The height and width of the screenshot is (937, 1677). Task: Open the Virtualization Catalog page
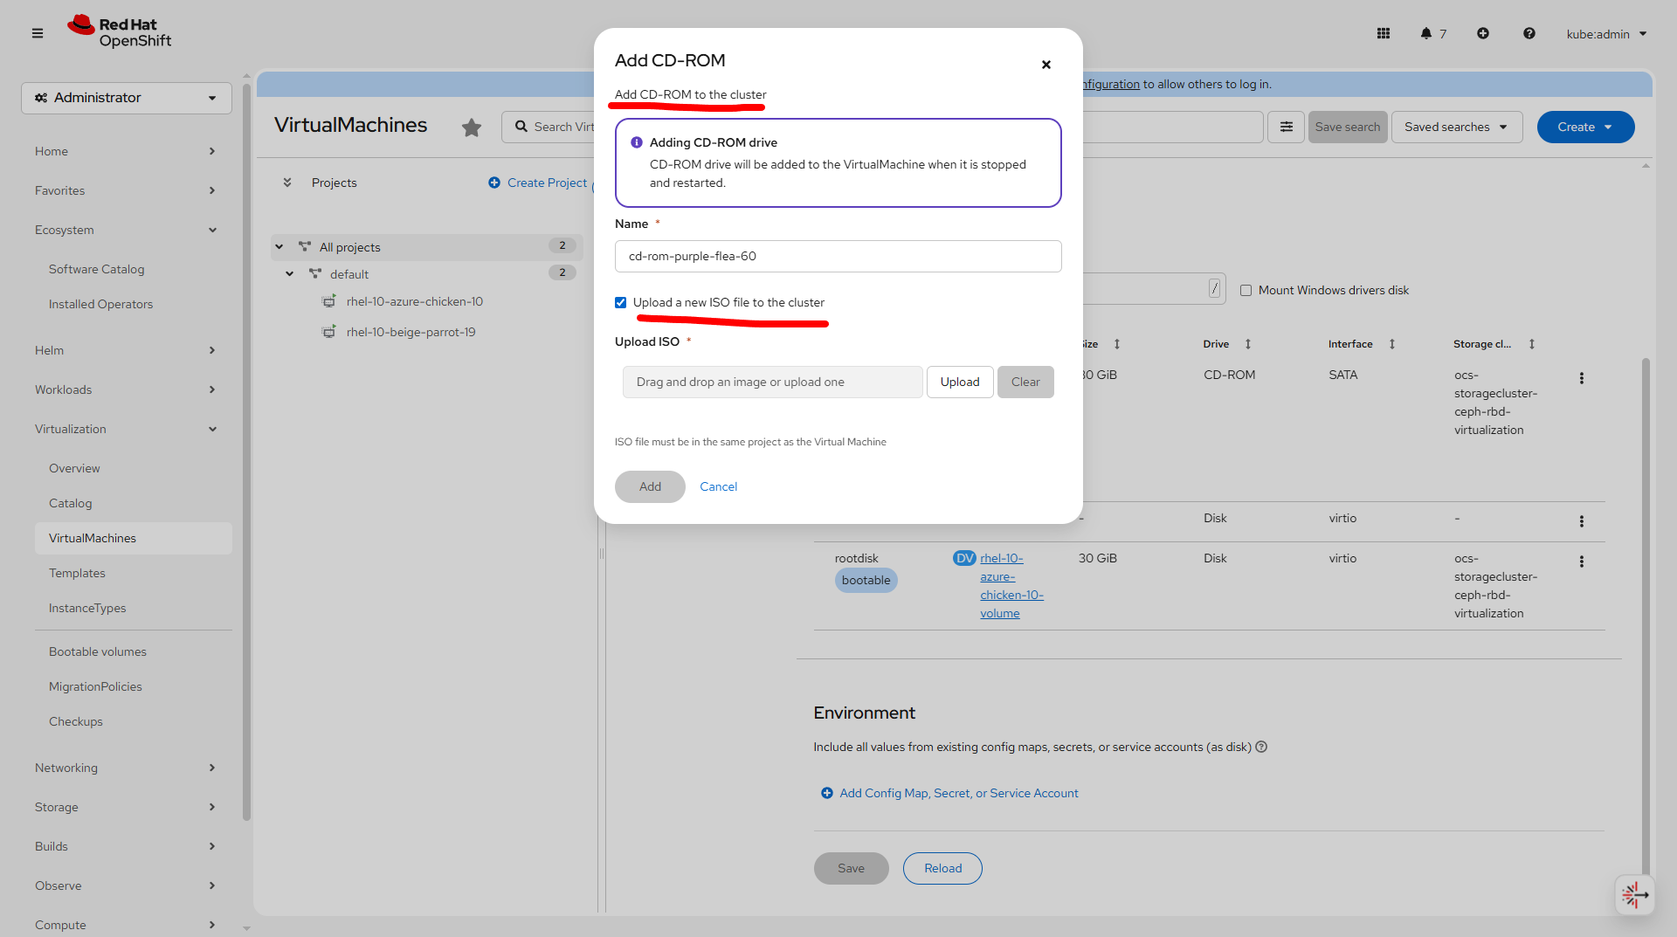point(71,503)
